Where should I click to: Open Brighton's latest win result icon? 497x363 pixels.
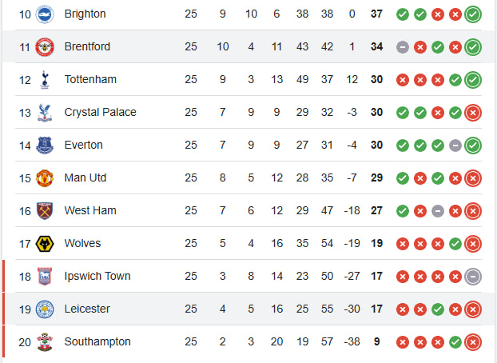click(473, 14)
